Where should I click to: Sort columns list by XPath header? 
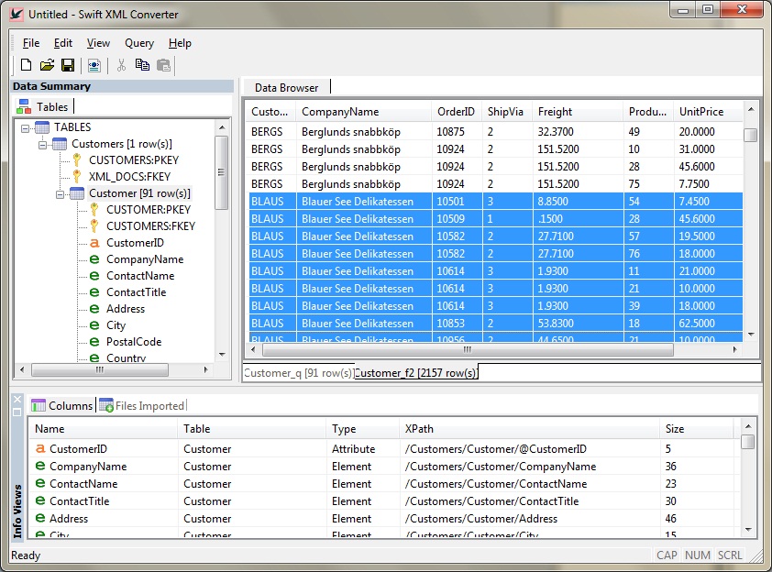(x=529, y=429)
